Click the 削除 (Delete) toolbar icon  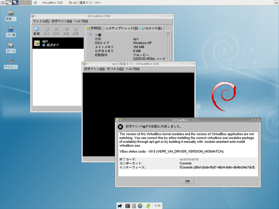pos(56,31)
